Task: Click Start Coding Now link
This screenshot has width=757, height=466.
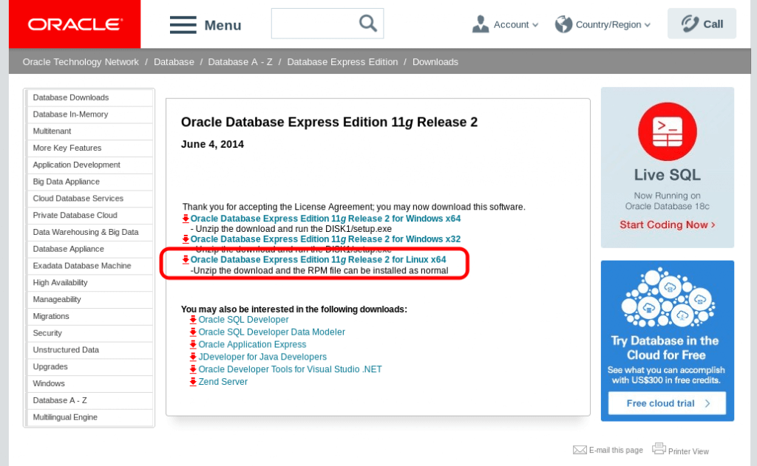Action: 667,225
